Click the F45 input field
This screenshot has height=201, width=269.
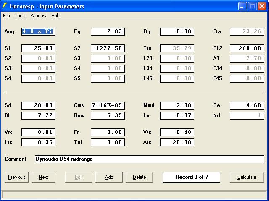tap(247, 78)
